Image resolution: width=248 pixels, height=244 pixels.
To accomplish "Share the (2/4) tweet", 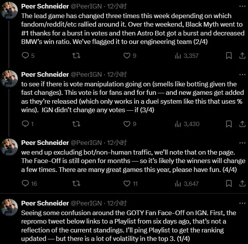I will pos(242,56).
